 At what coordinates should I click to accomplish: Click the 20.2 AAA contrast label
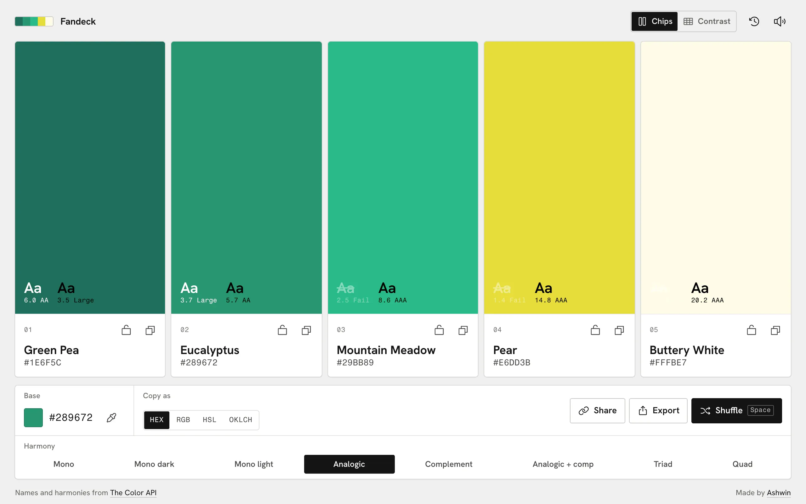pyautogui.click(x=707, y=300)
